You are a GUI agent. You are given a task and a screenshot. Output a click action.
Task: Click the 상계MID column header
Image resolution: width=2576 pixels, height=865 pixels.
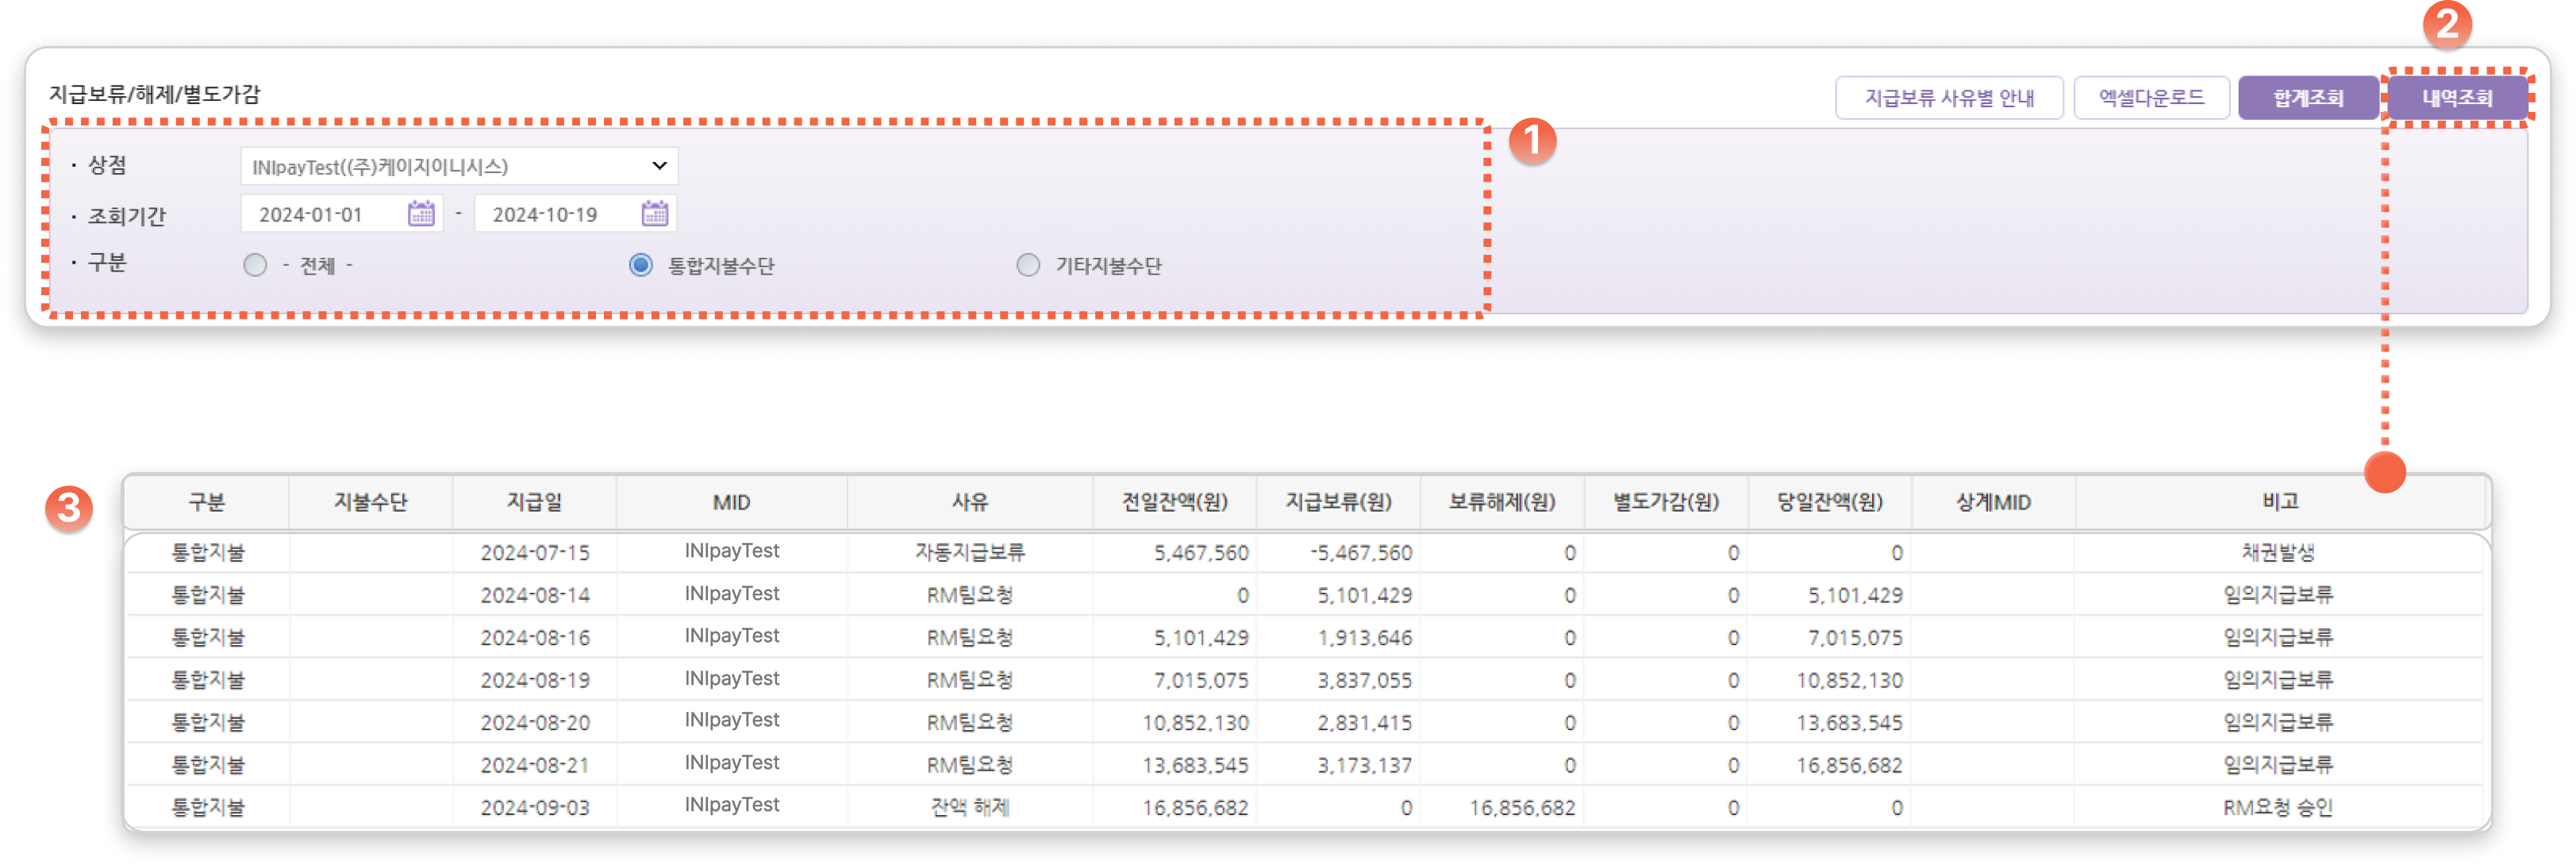1994,502
